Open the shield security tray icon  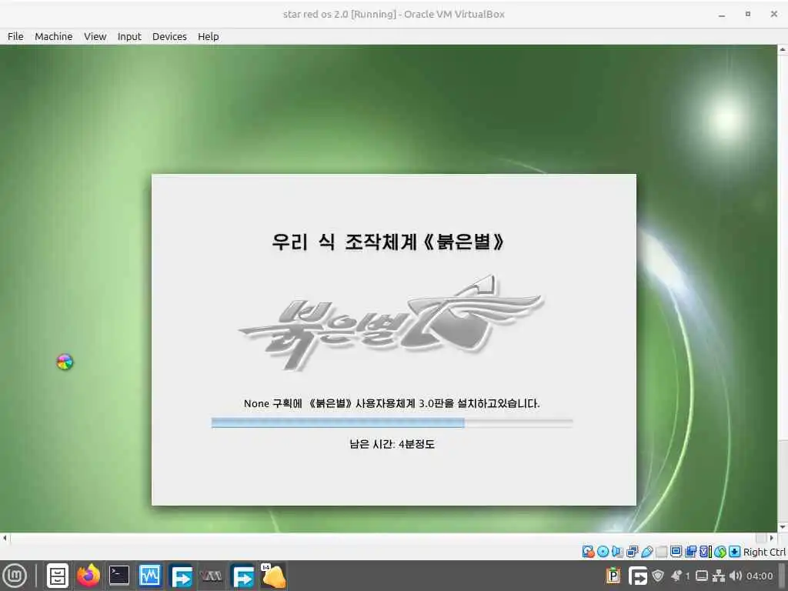point(658,576)
